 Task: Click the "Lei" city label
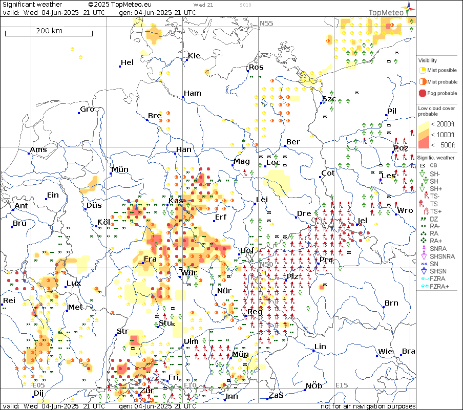click(x=262, y=200)
